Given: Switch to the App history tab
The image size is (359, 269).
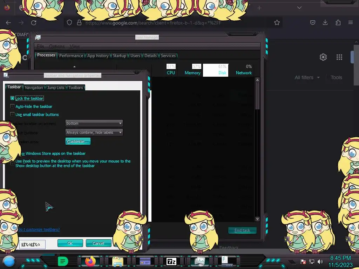Looking at the screenshot, I should [x=98, y=56].
